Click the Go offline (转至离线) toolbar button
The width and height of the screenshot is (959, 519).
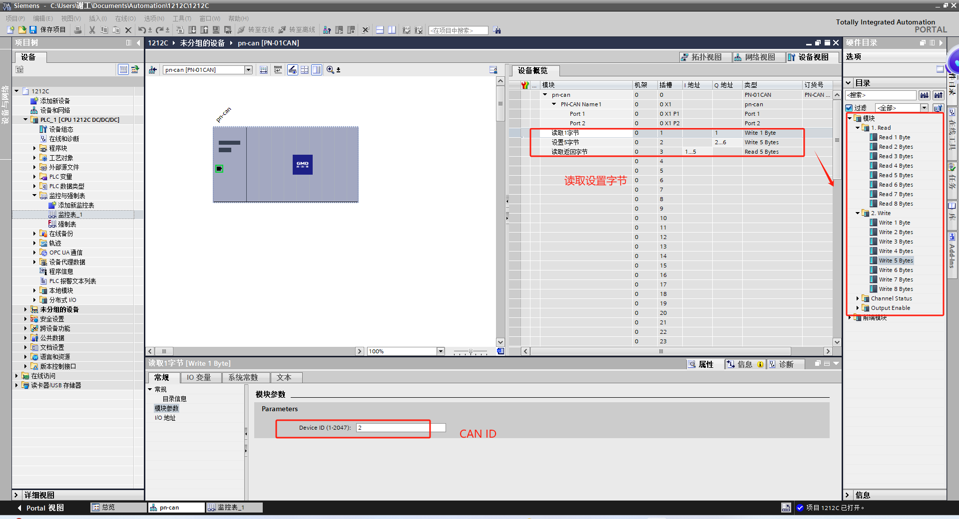pos(297,30)
